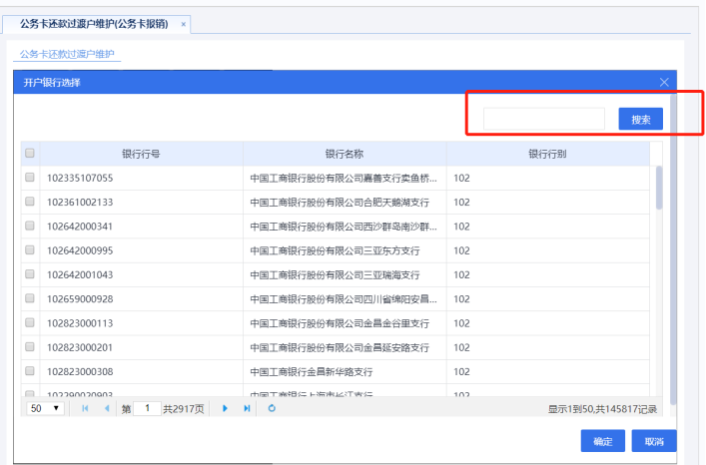Screen dimensions: 706x465
Task: Click the 共2917页 page count text
Action: click(x=184, y=409)
